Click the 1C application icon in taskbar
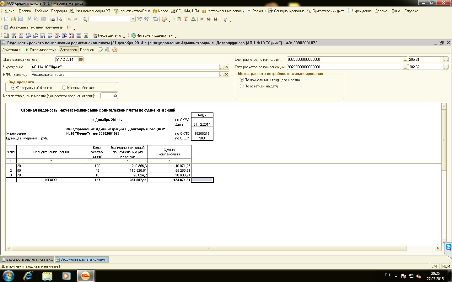 pos(85,276)
